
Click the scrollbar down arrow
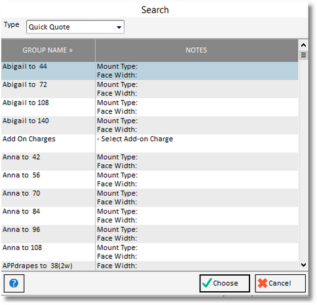303,265
